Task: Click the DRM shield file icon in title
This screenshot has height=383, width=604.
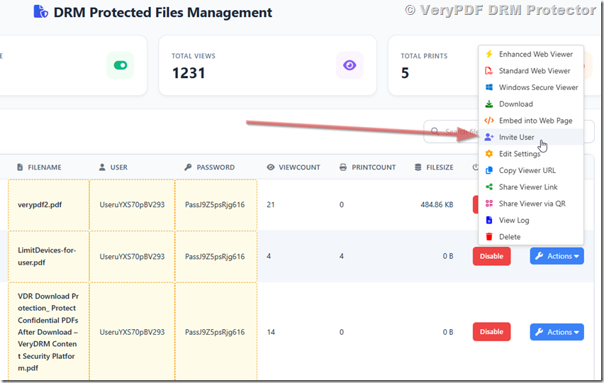Action: tap(40, 11)
